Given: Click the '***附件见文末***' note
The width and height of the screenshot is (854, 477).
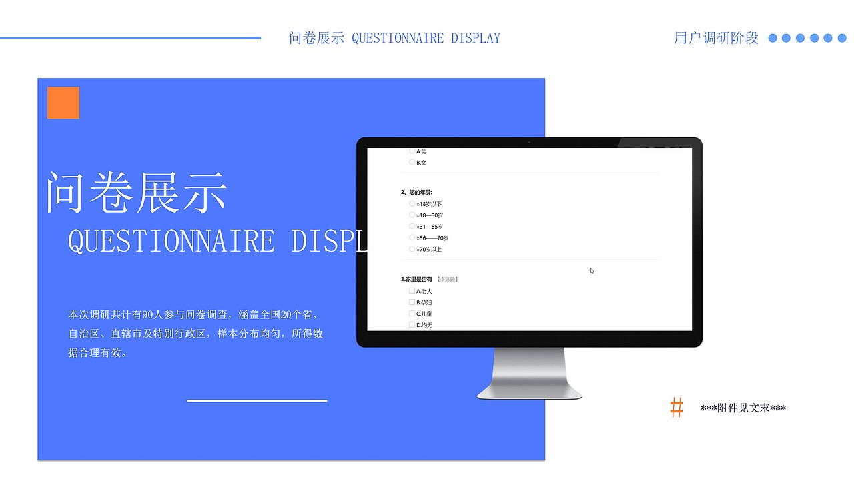Looking at the screenshot, I should coord(743,408).
